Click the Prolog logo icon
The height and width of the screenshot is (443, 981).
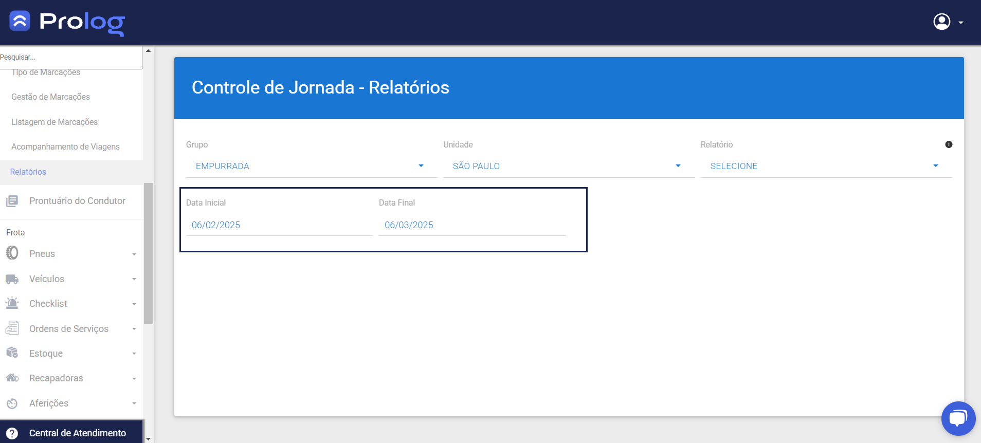tap(20, 21)
